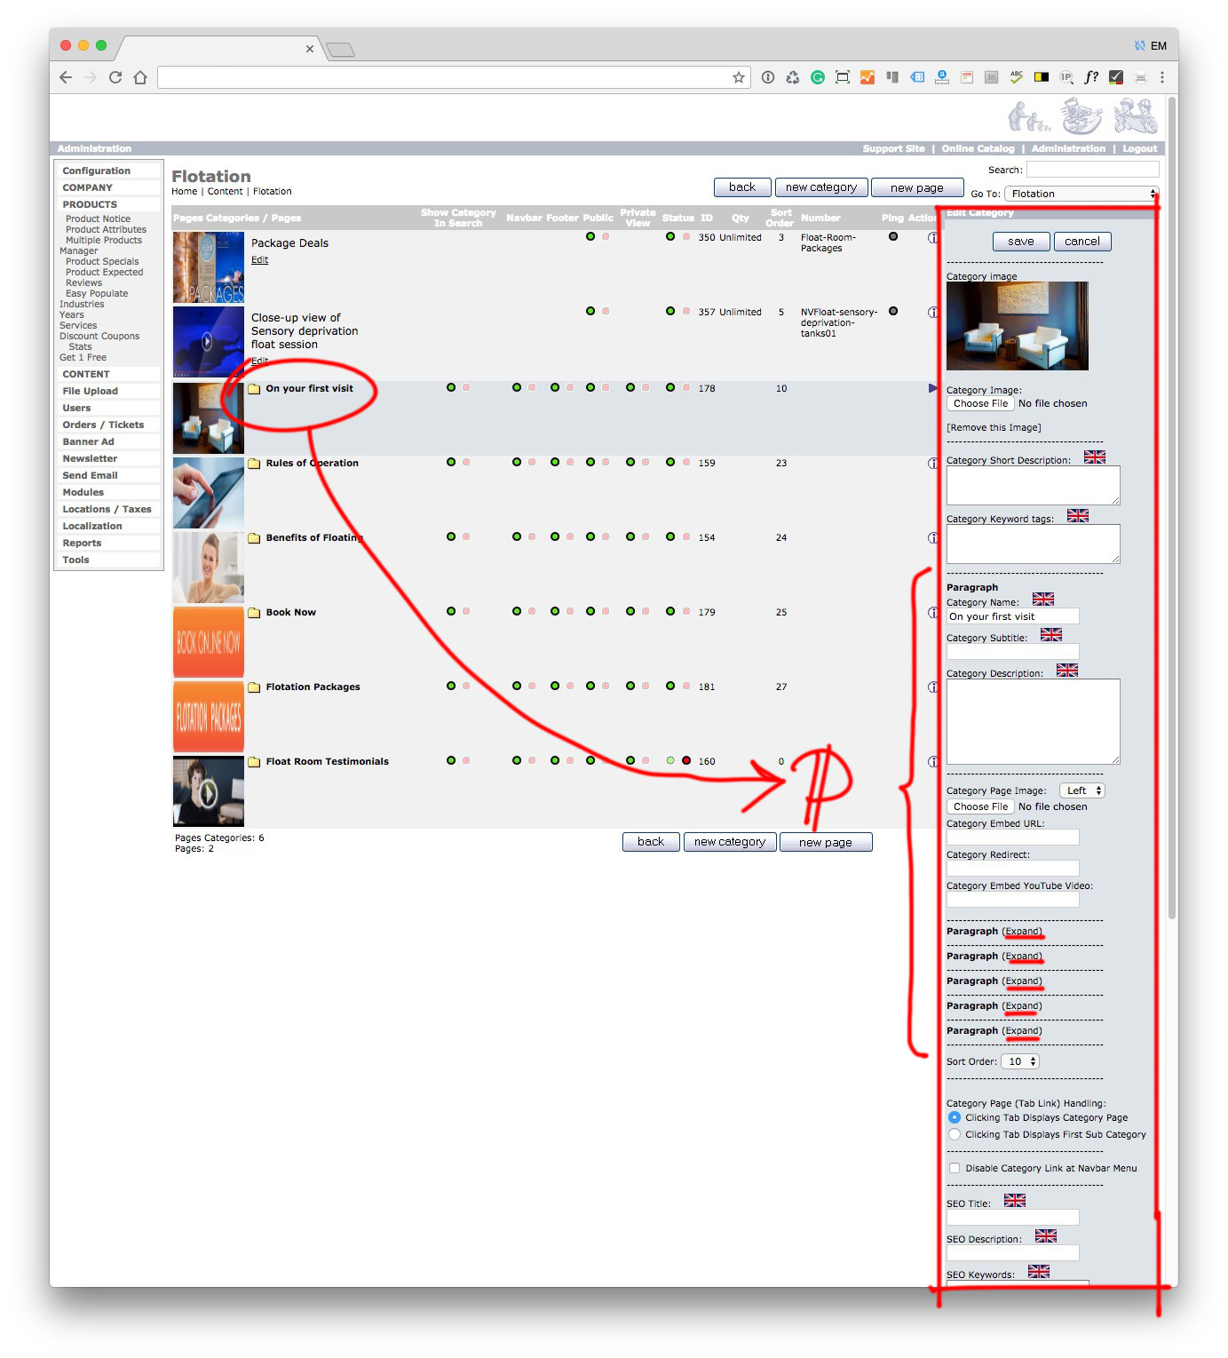Open the Grammarly extension icon
This screenshot has height=1358, width=1228.
click(817, 77)
